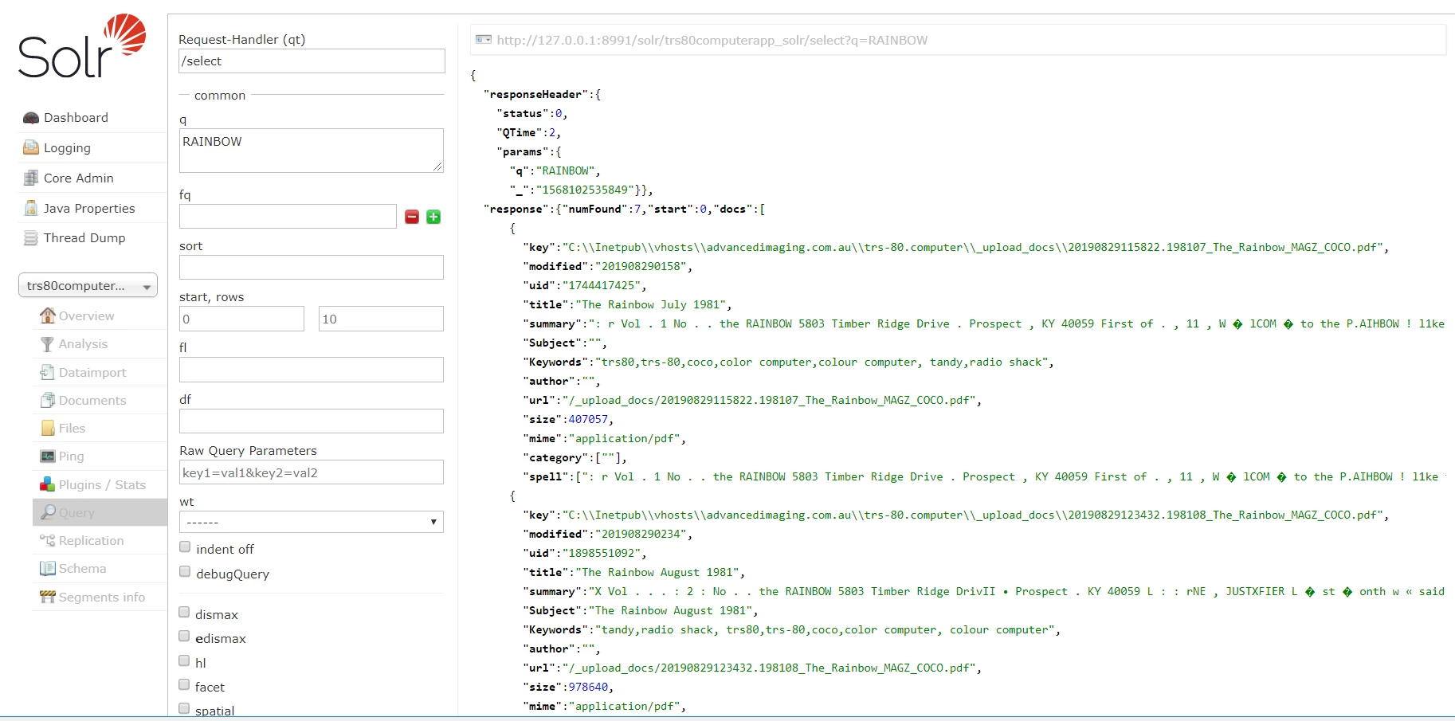The image size is (1455, 721).
Task: Enable the facet checkbox
Action: click(184, 685)
